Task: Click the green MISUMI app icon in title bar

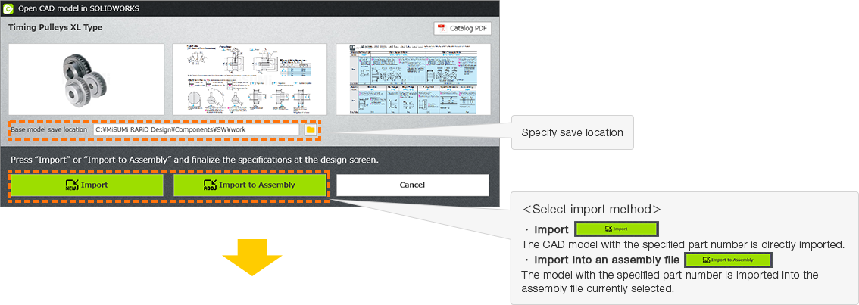Action: (7, 8)
